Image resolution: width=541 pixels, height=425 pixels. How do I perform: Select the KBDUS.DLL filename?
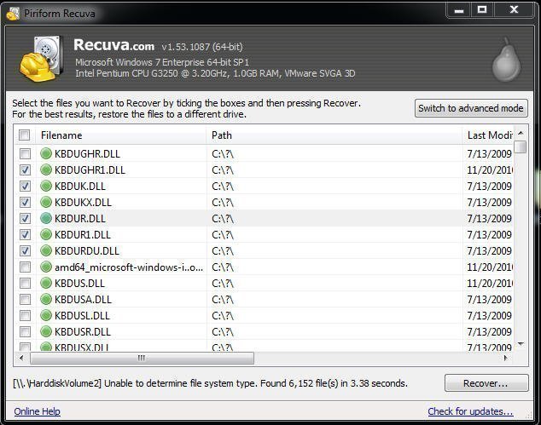click(x=79, y=283)
